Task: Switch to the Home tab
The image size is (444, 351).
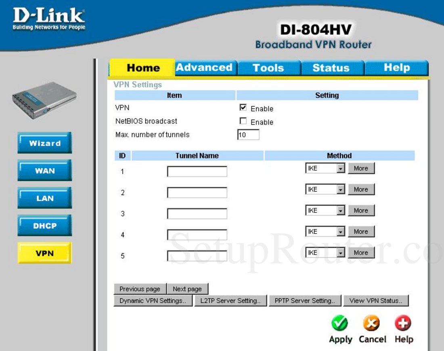Action: (142, 68)
